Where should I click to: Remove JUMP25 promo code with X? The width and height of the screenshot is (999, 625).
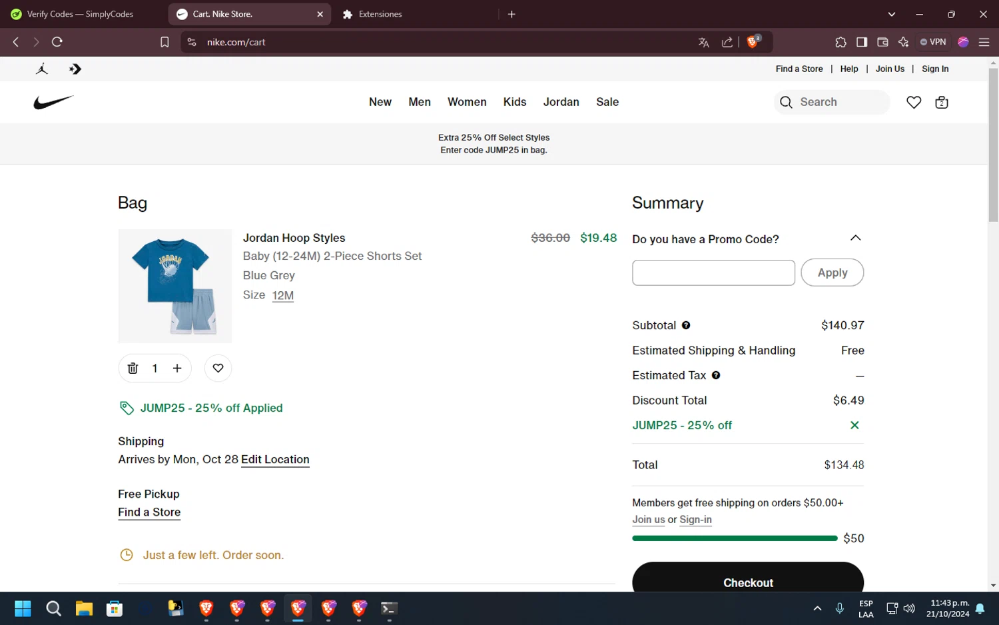click(x=854, y=425)
